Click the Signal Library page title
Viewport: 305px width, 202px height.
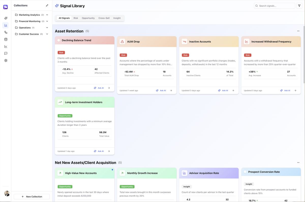pos(72,6)
